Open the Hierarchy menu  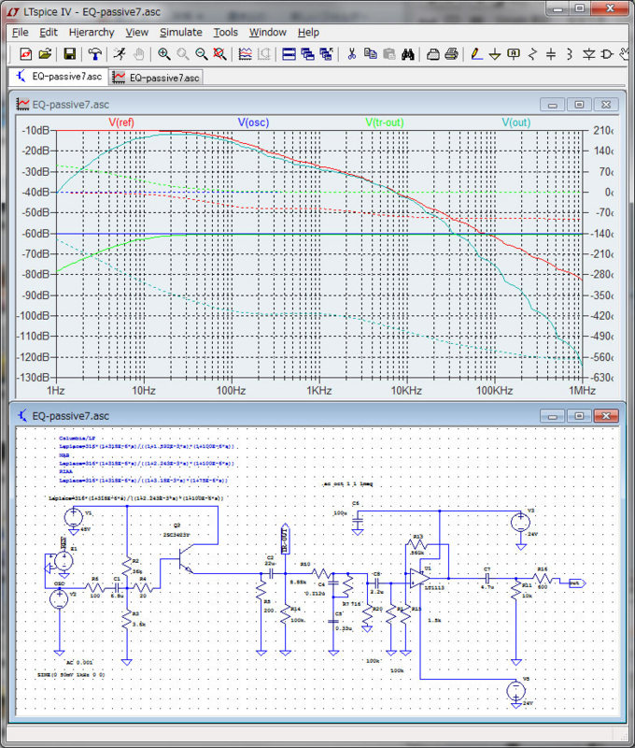tap(92, 32)
